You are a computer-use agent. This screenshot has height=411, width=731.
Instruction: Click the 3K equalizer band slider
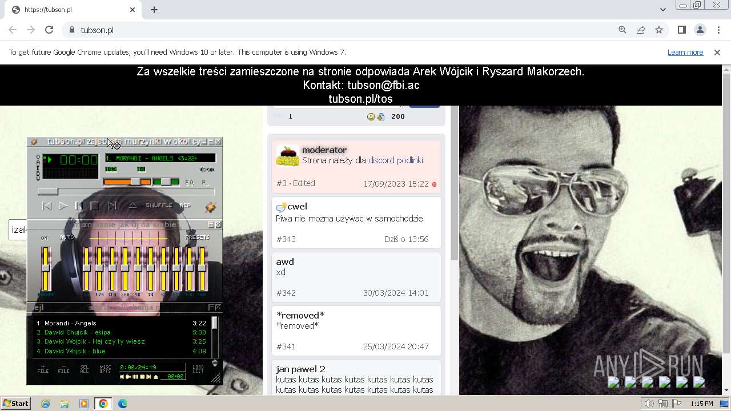(151, 269)
